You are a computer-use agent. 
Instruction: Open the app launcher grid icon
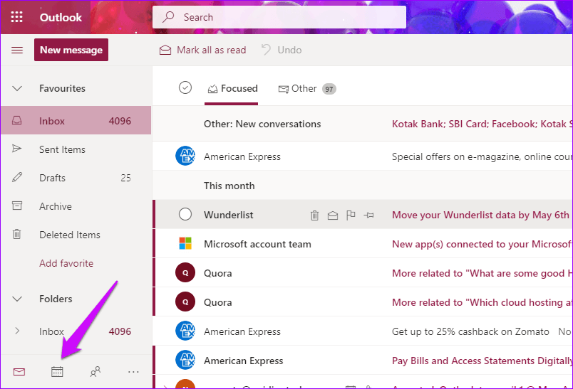pos(17,17)
